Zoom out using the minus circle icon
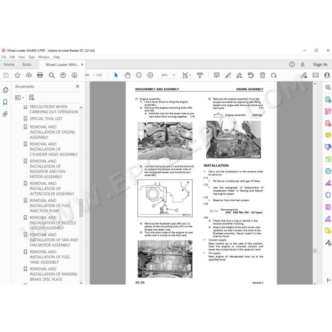Screen dimensions: 332x332 139,75
